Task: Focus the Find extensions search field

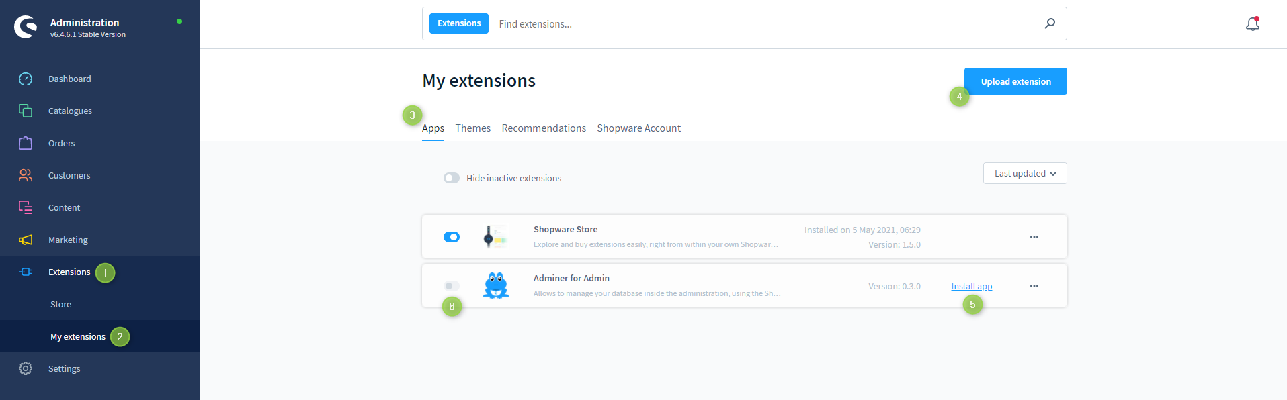Action: coord(766,24)
